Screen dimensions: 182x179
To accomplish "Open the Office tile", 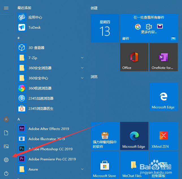I will coord(134,57).
